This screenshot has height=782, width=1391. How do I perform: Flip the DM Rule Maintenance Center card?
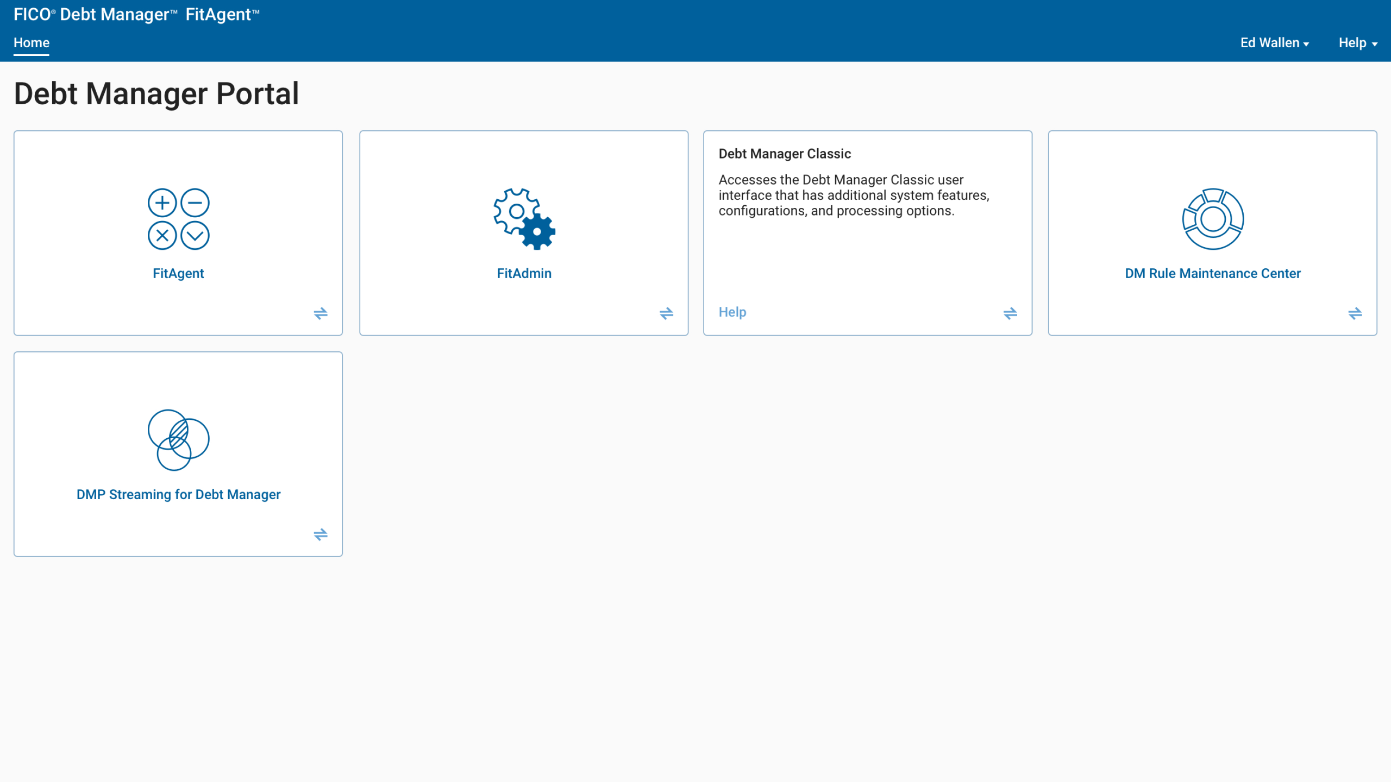(x=1355, y=313)
